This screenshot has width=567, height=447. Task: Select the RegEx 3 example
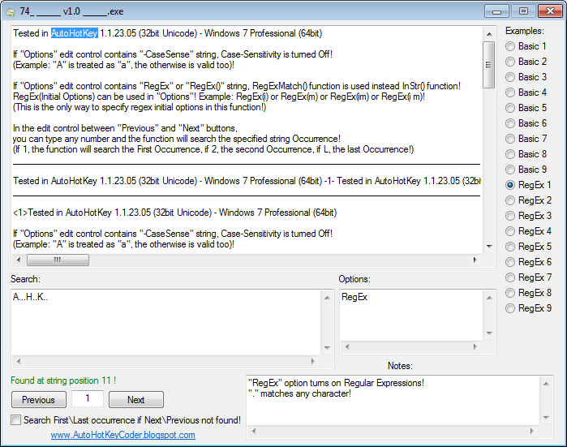coord(528,216)
